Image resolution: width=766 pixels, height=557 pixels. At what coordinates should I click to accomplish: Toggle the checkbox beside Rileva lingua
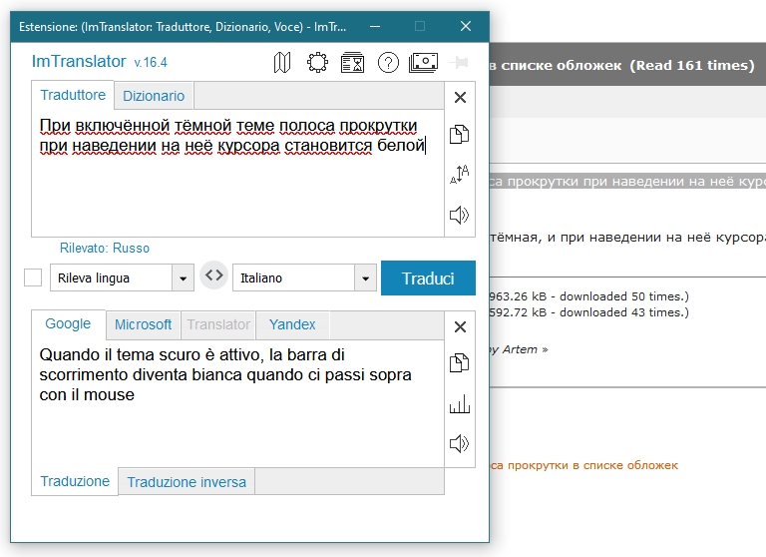tap(33, 278)
